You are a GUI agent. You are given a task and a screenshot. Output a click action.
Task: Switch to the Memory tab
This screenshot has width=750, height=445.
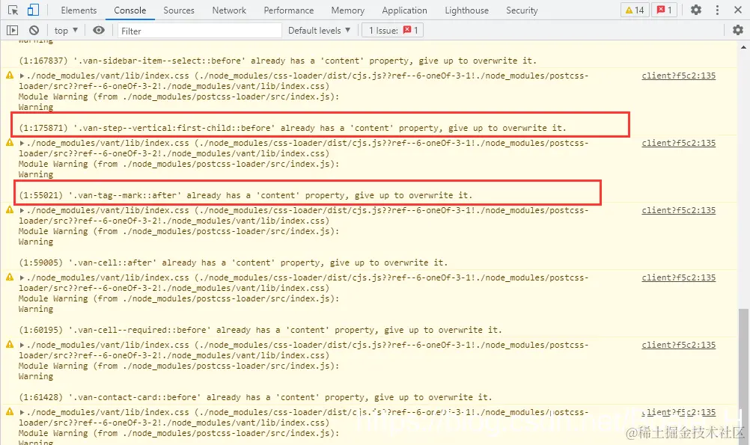point(348,10)
